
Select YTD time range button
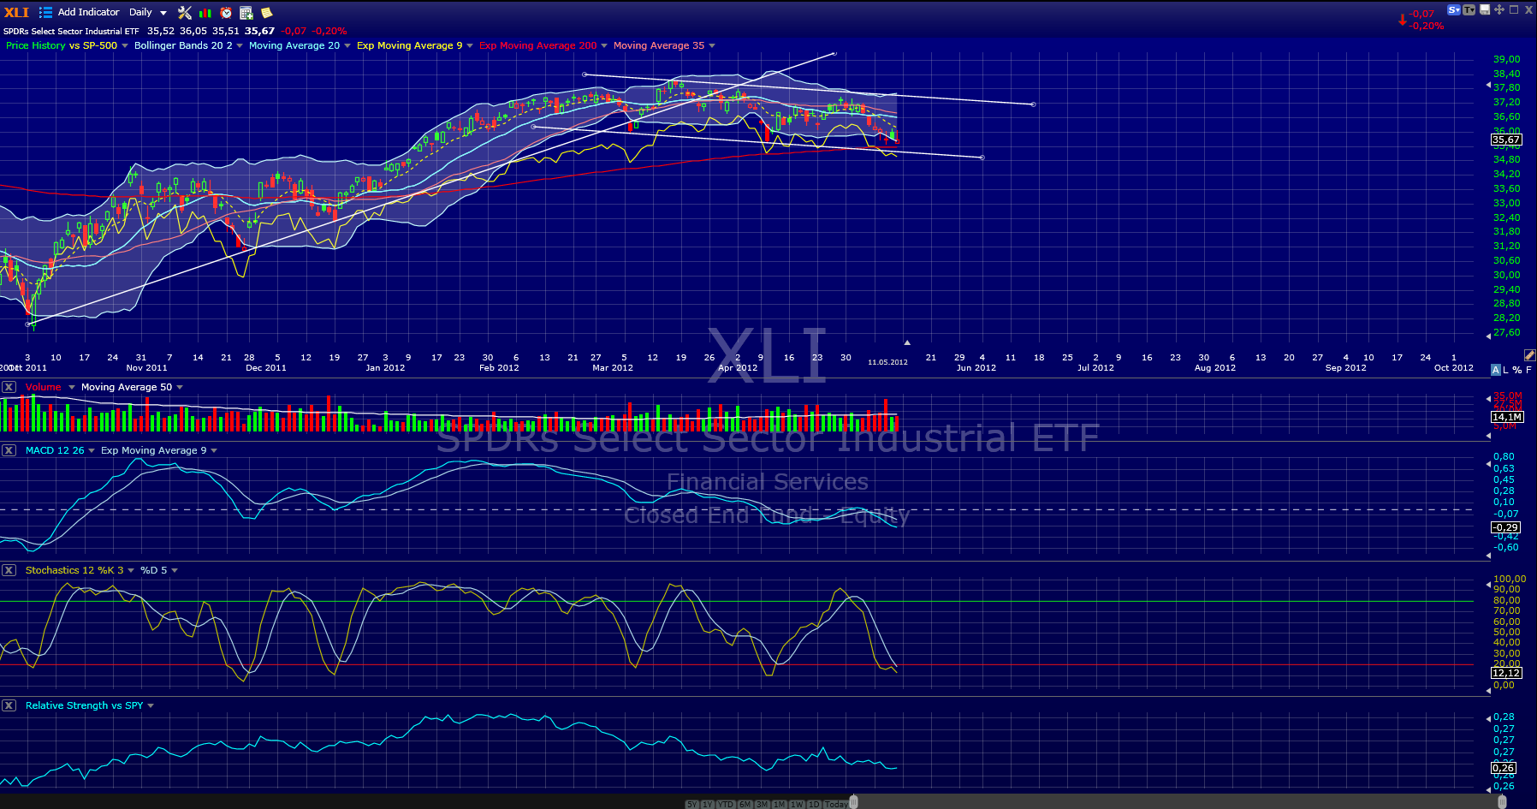coord(726,805)
